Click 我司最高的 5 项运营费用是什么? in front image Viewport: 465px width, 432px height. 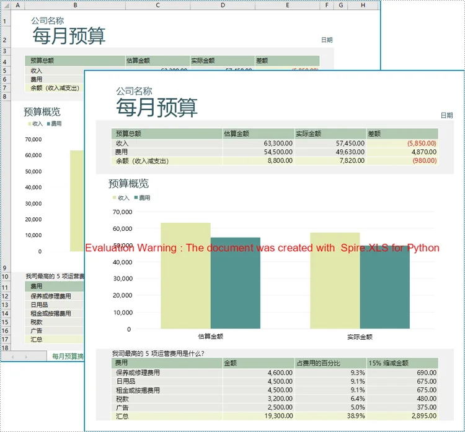(158, 353)
